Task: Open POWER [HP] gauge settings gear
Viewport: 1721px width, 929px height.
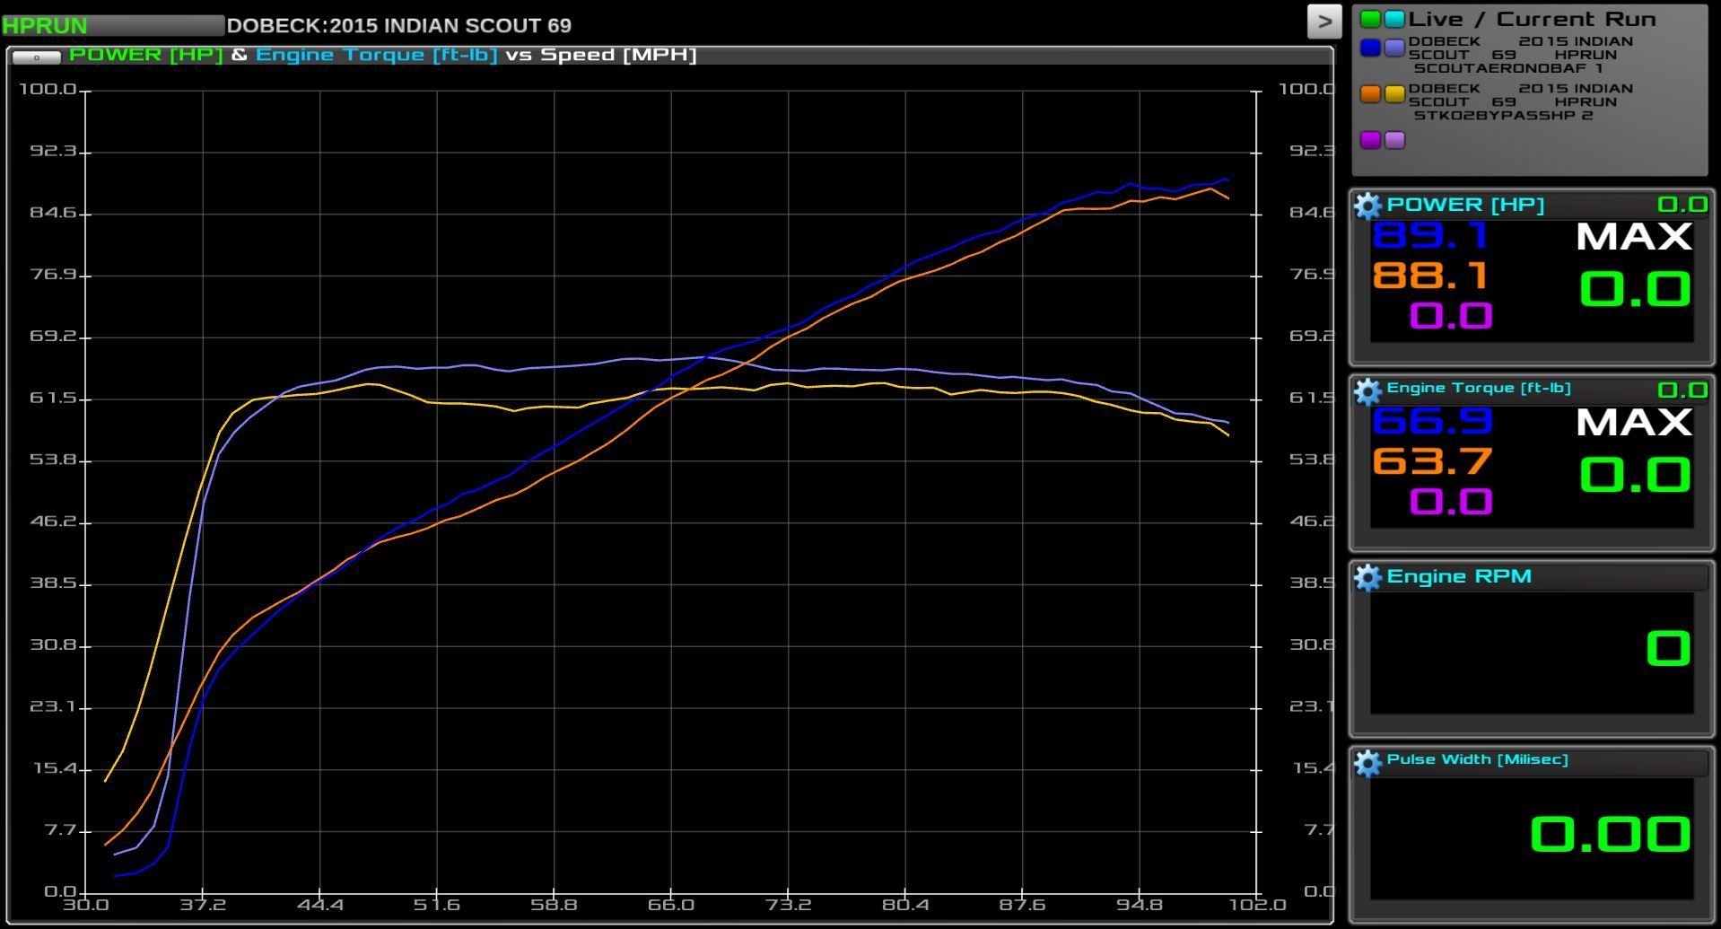Action: (x=1367, y=206)
